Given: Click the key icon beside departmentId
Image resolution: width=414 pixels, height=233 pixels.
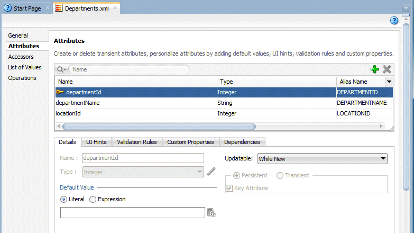Looking at the screenshot, I should tap(60, 92).
